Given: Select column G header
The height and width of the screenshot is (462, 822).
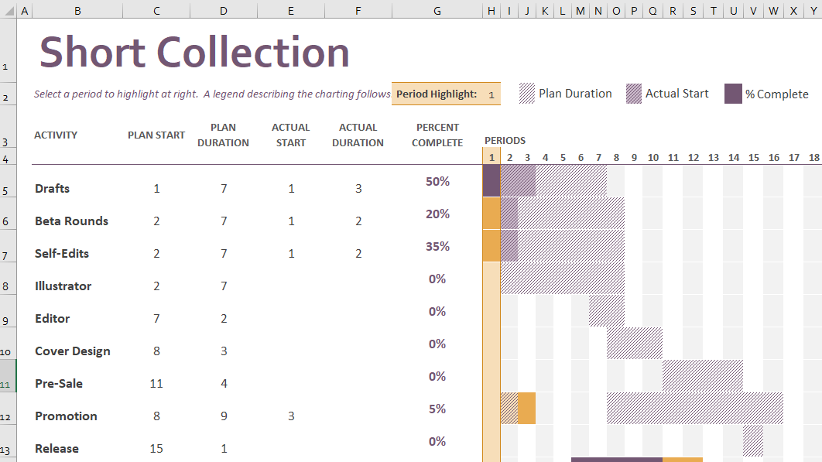Looking at the screenshot, I should click(437, 11).
